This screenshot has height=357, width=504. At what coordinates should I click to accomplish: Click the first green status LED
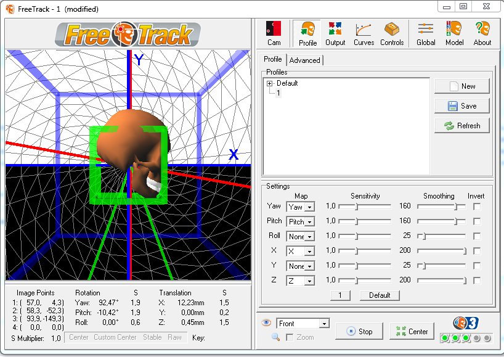pos(445,338)
